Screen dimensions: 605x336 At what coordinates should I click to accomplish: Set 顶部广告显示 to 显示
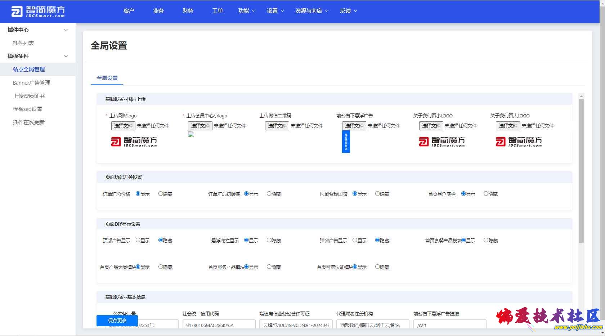pos(138,240)
